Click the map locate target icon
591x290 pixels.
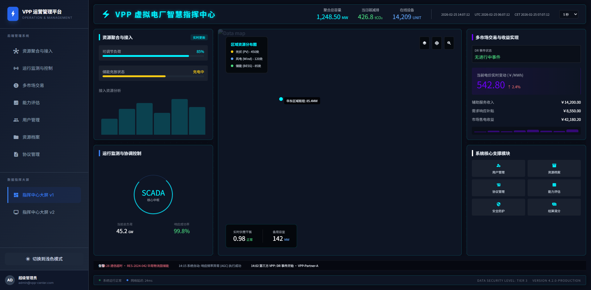(x=436, y=43)
